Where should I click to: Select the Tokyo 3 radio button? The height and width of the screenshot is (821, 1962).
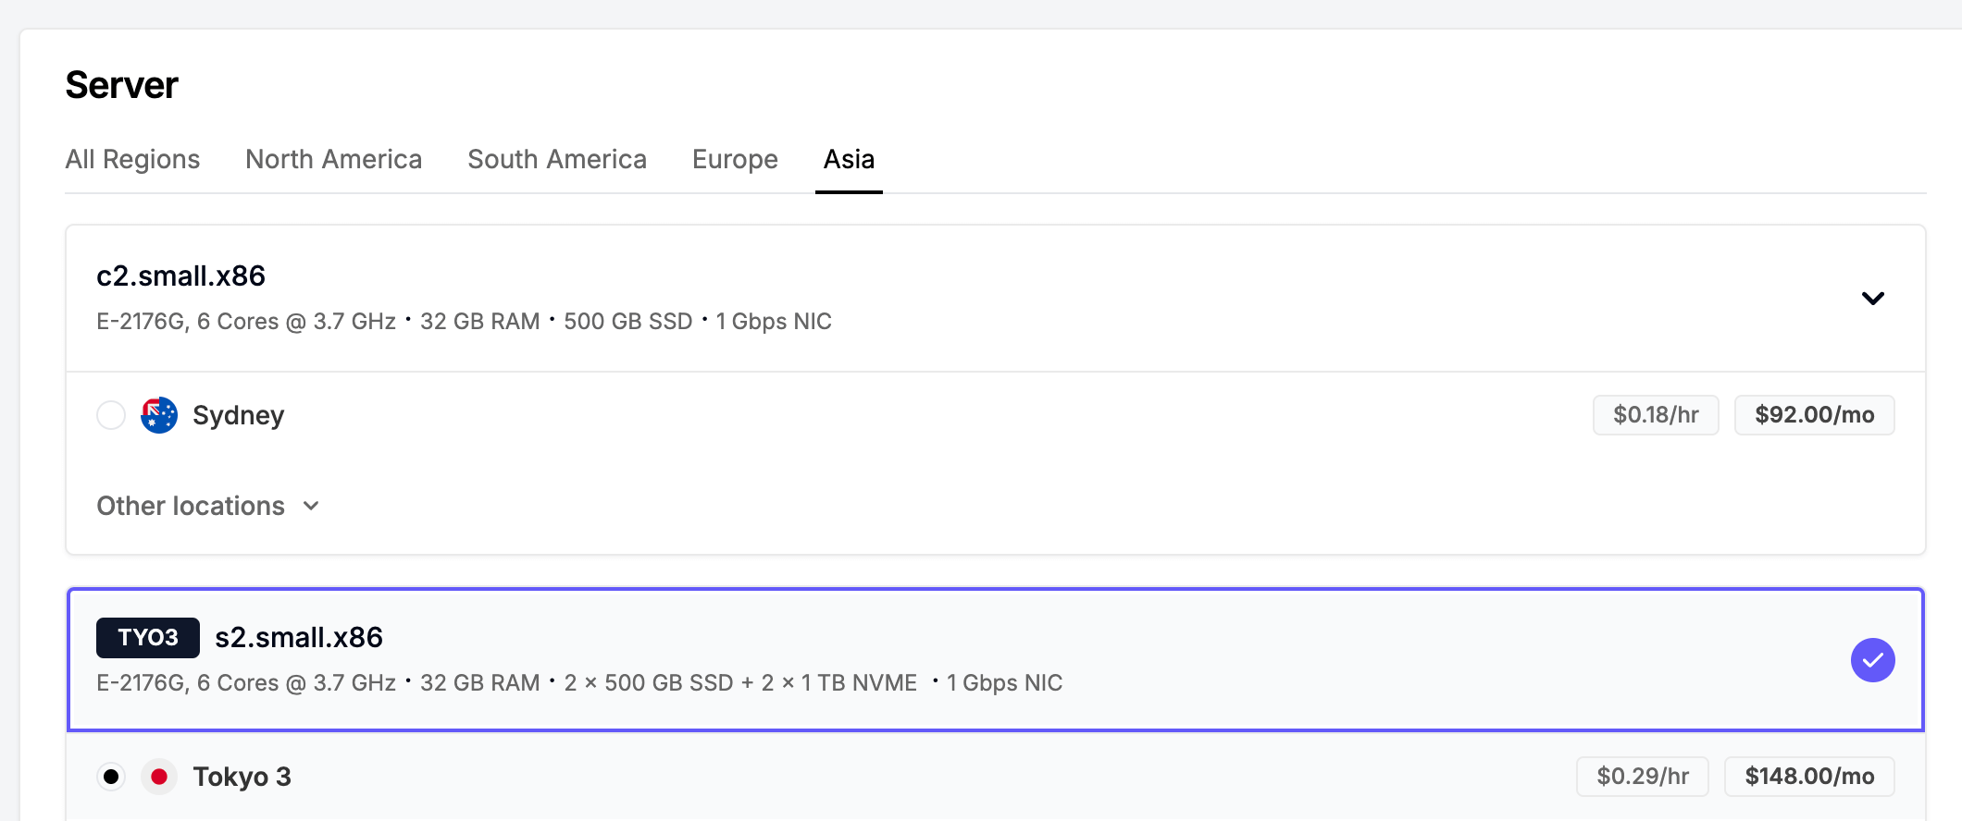pos(111,777)
